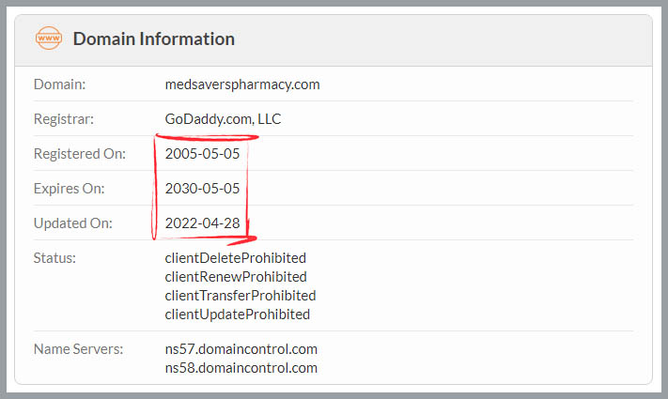This screenshot has width=668, height=399.
Task: Click the ns58.domaincontrol.com name server
Action: click(241, 368)
